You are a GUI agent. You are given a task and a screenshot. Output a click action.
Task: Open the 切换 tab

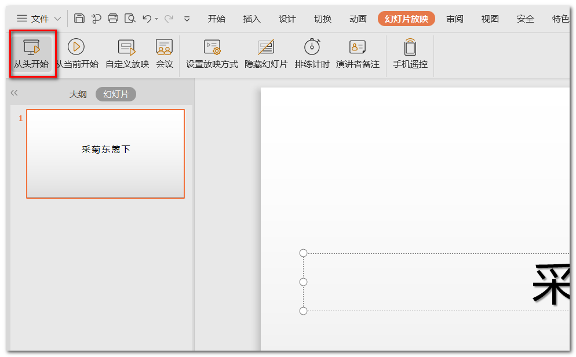click(x=323, y=19)
